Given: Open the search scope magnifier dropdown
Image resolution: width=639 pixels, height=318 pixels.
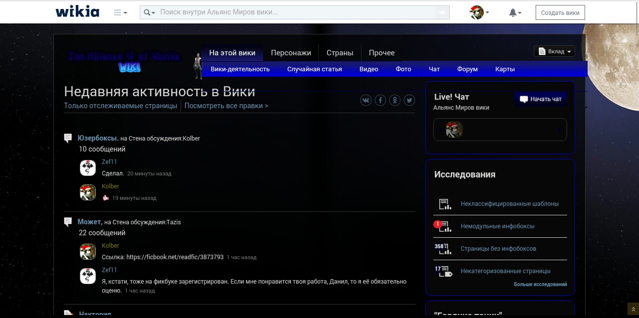Looking at the screenshot, I should (x=149, y=12).
